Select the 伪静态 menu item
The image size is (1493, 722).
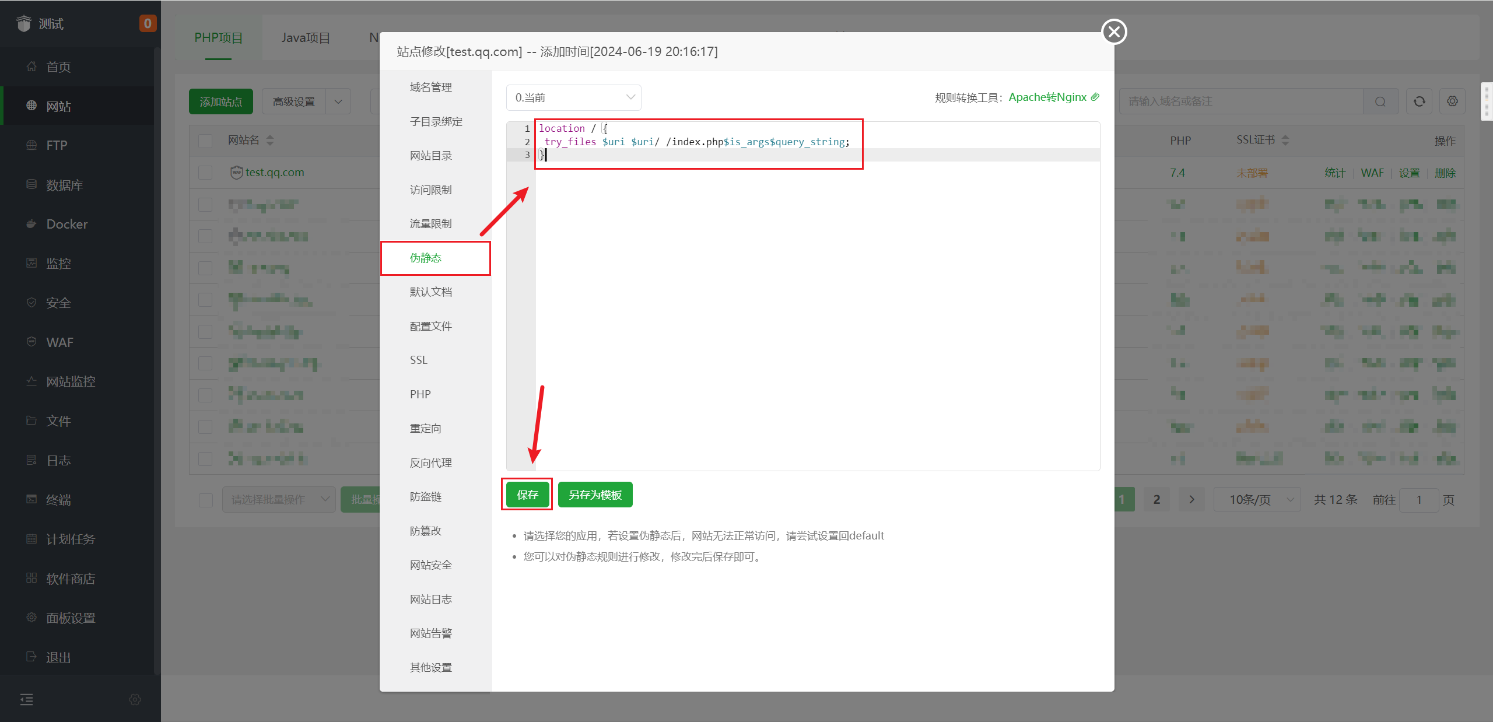click(426, 258)
